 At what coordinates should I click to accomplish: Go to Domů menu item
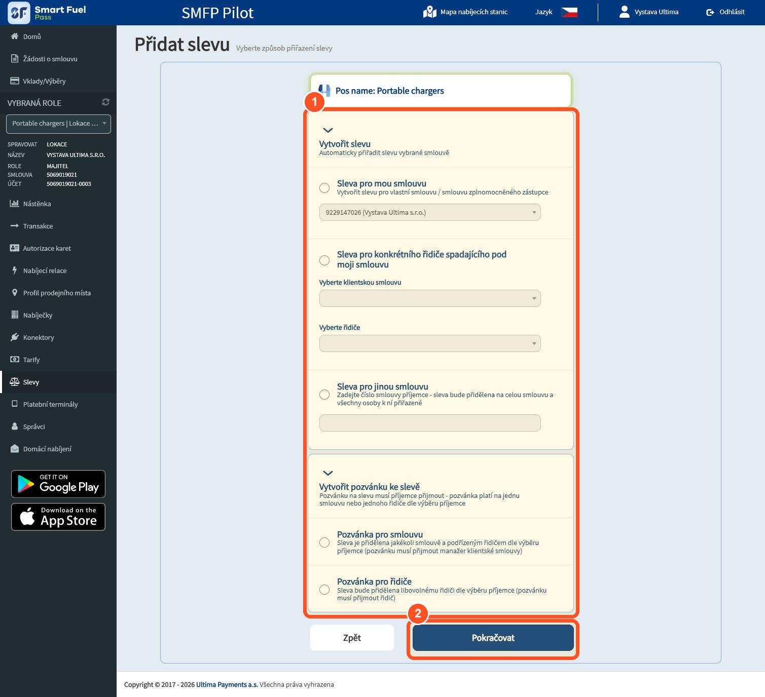(58, 36)
